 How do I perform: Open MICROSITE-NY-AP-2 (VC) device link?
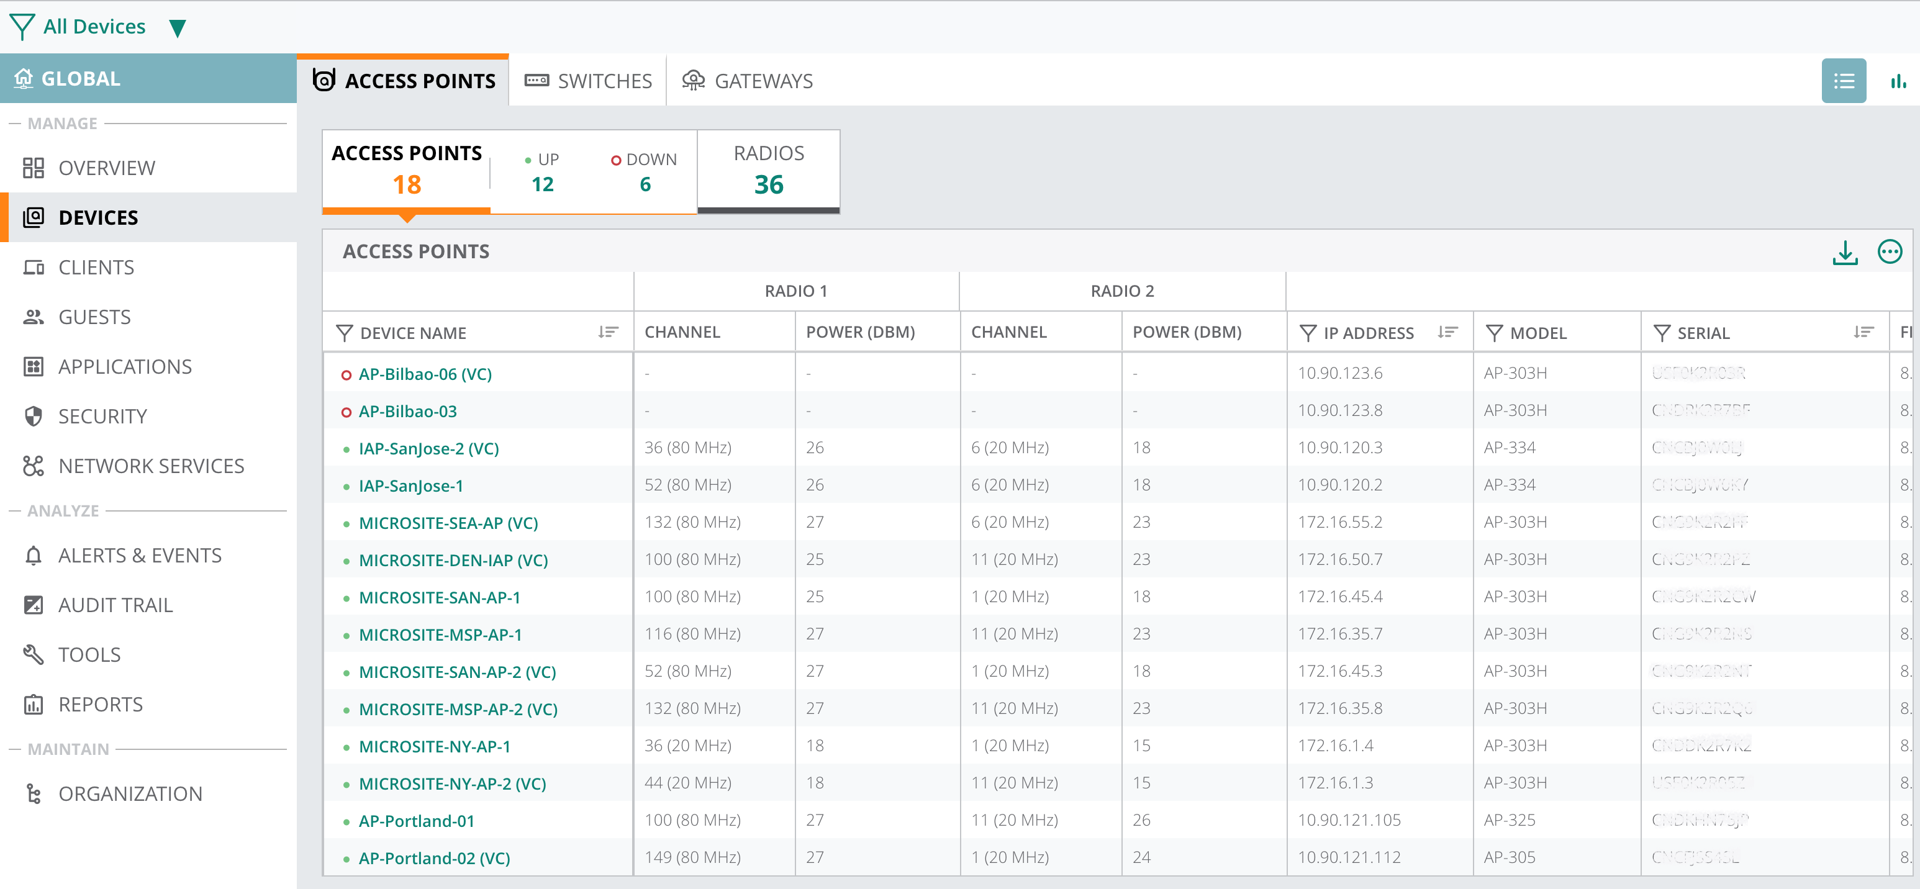coord(453,784)
